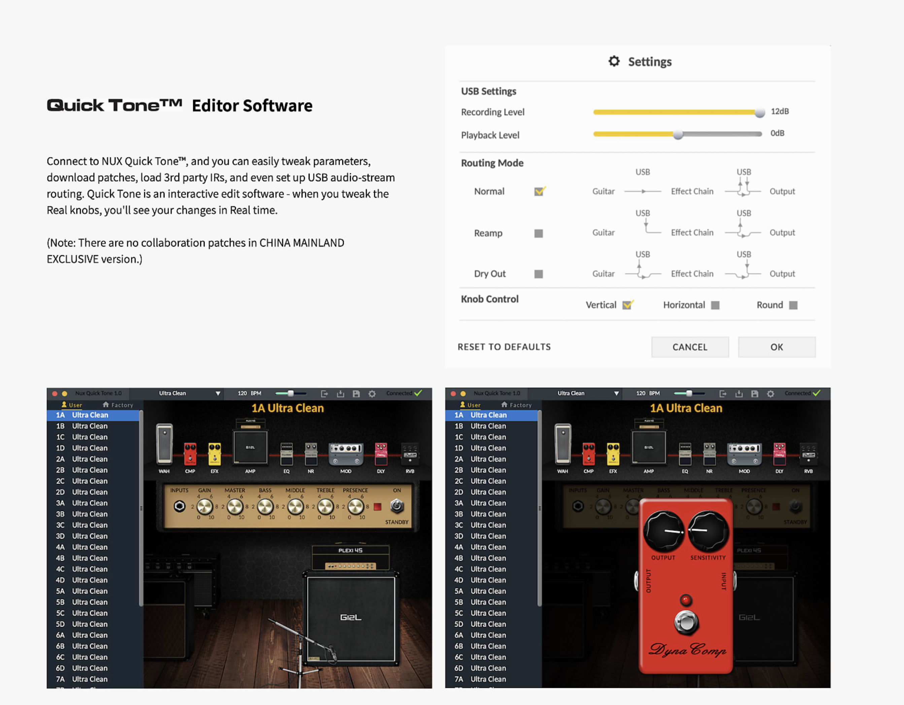Image resolution: width=904 pixels, height=705 pixels.
Task: Click Dyna Comp pedal footswitch
Action: [686, 622]
